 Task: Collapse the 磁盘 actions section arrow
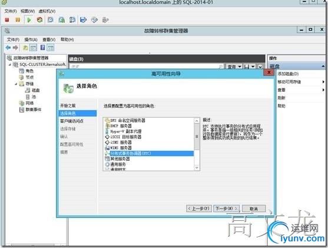tap(323, 66)
